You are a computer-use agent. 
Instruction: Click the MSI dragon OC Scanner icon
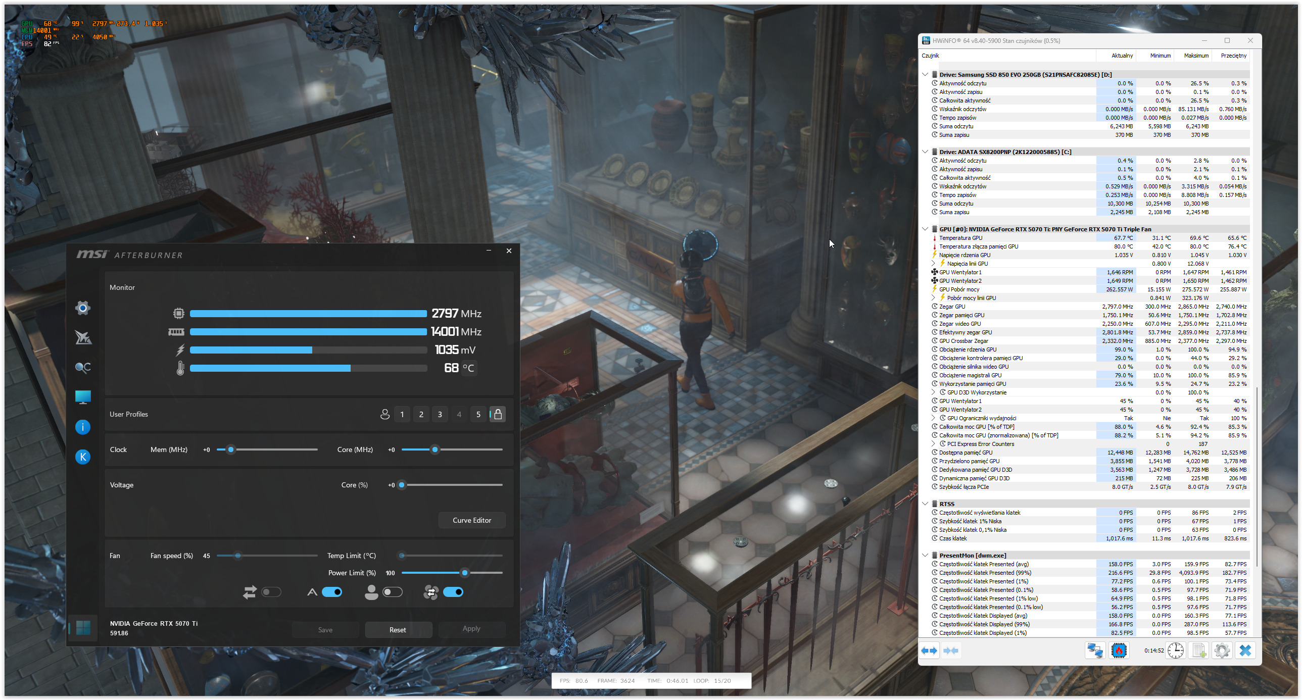coord(83,337)
